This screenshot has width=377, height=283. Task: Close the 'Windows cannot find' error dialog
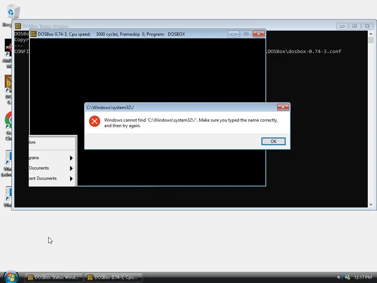(x=283, y=107)
